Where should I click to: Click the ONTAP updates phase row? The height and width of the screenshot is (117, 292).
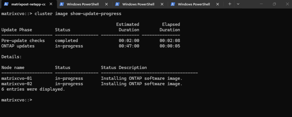(x=18, y=46)
